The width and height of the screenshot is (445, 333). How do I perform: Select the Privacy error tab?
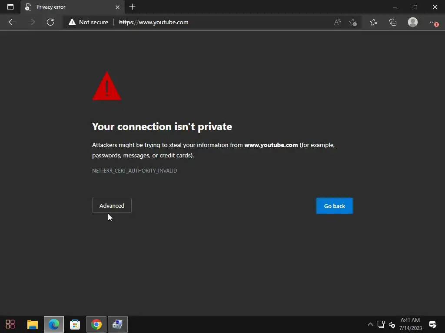click(x=73, y=7)
